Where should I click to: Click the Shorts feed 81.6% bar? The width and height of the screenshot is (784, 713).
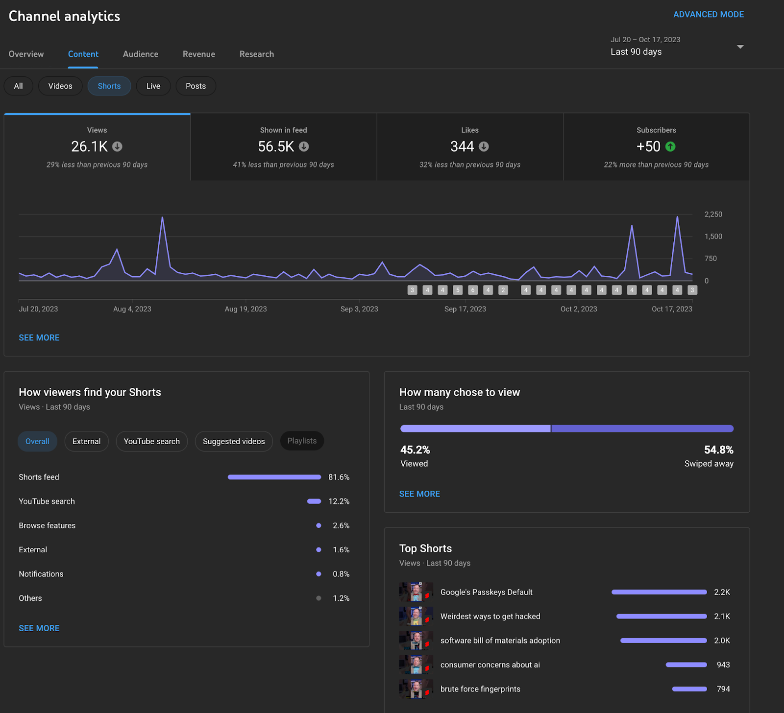click(274, 477)
